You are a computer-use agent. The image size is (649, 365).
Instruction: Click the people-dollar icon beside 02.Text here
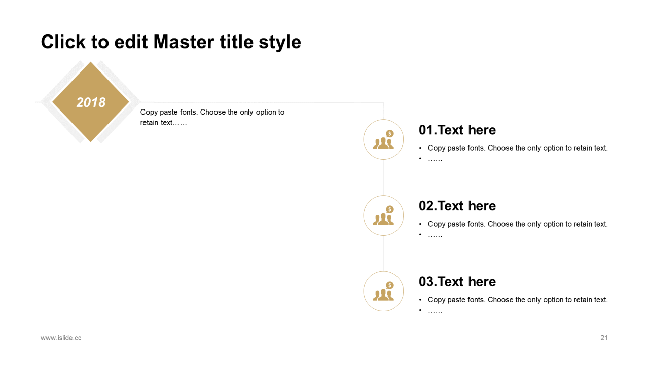click(383, 215)
